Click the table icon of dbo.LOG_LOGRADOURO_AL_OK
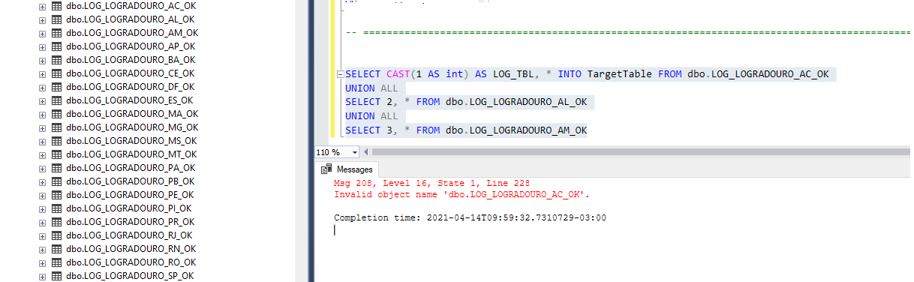 pos(56,19)
